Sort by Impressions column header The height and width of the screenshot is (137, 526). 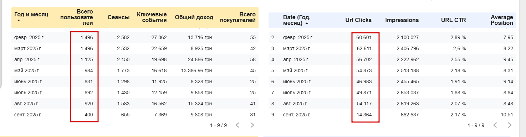coord(402,20)
